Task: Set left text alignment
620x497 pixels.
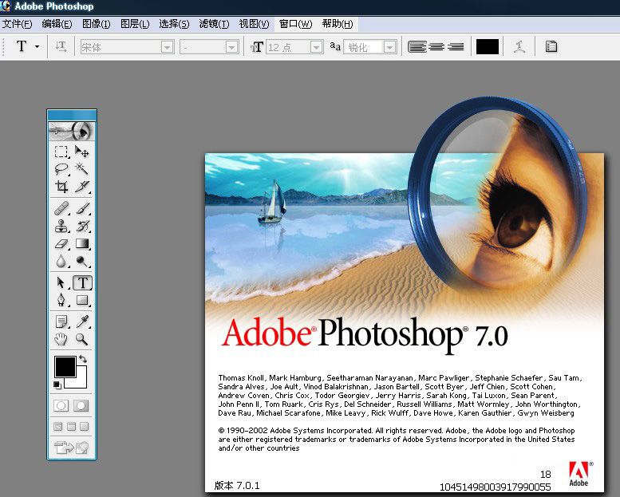Action: click(x=417, y=47)
